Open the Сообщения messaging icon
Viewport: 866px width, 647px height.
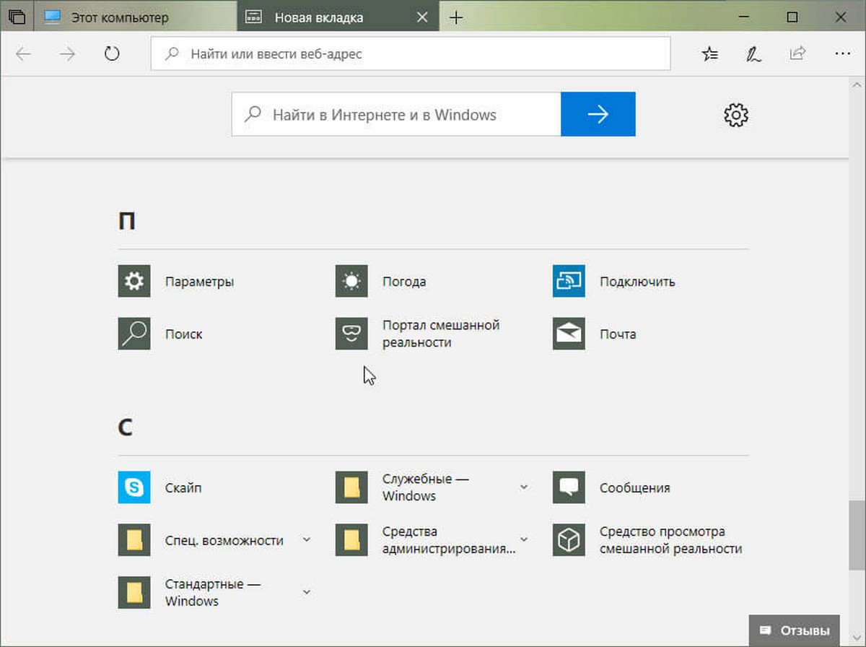[x=569, y=487]
